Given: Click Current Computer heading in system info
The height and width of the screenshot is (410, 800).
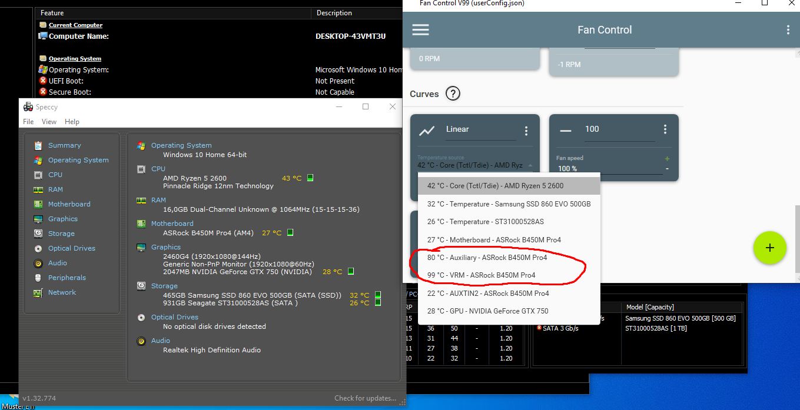Looking at the screenshot, I should 75,25.
